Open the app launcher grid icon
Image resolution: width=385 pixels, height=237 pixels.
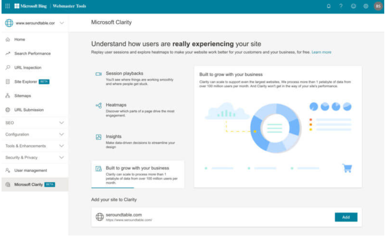click(x=8, y=6)
